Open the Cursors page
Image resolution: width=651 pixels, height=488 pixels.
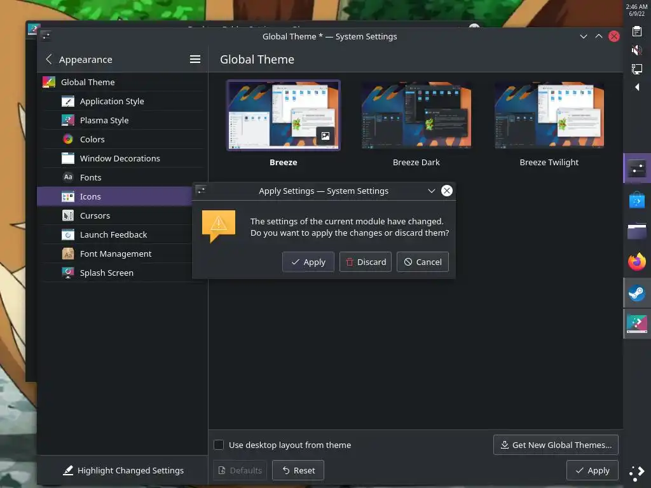(117, 216)
